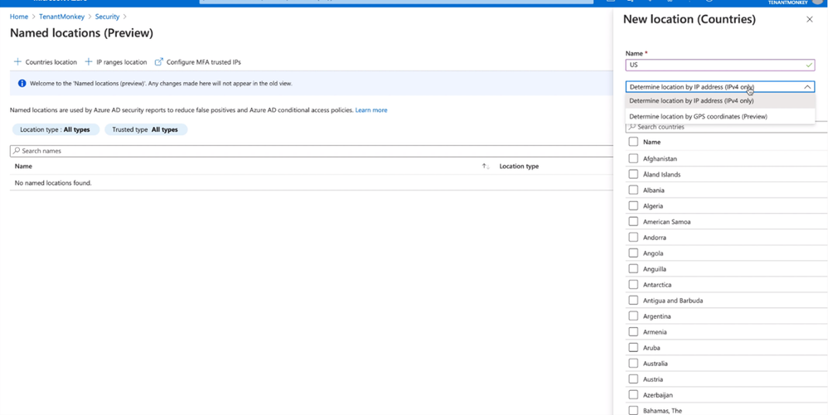The height and width of the screenshot is (415, 828).
Task: Check the Algeria checkbox
Action: [x=633, y=206]
